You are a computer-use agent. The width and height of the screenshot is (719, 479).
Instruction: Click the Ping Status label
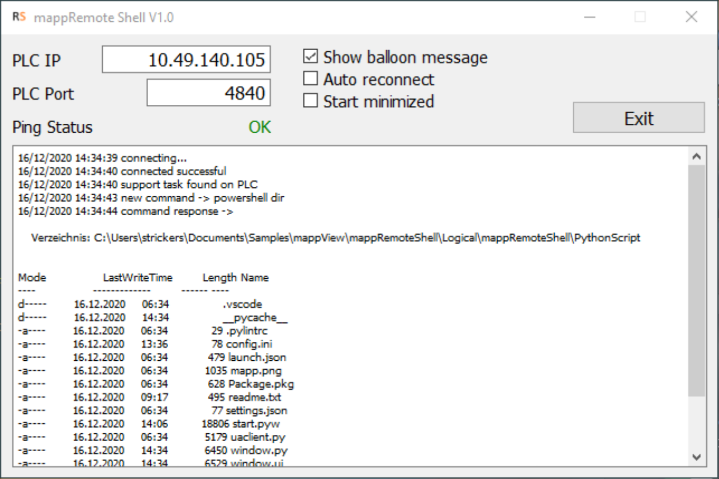point(53,128)
